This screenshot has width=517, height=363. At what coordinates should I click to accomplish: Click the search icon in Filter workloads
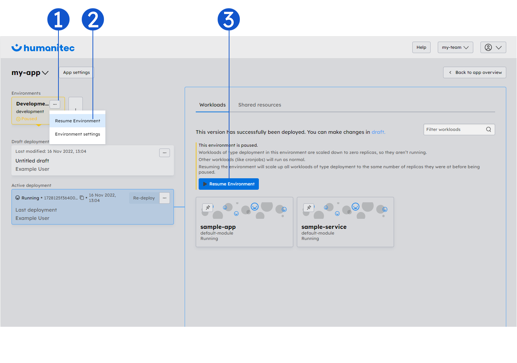pos(488,129)
